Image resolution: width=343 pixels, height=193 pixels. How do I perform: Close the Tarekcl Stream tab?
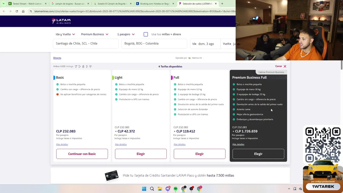click(x=46, y=4)
